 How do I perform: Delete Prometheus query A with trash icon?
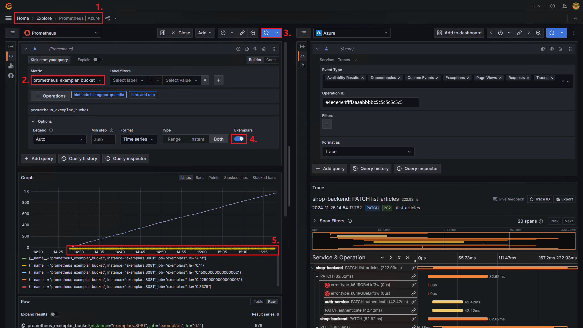[x=264, y=49]
